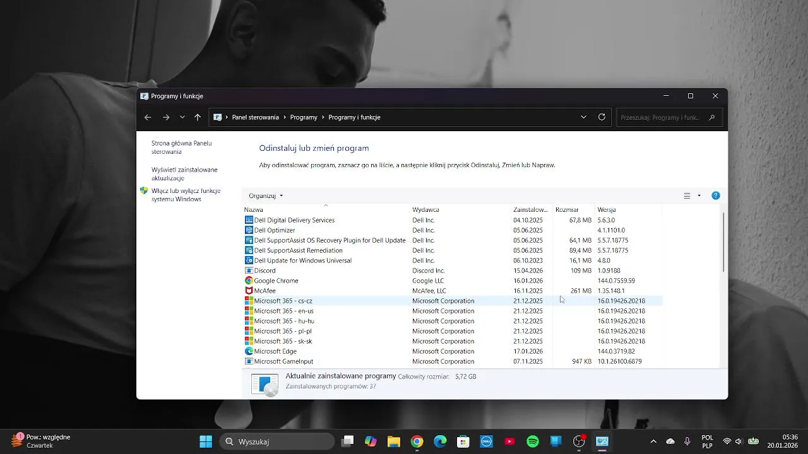Select Microsoft GameInput list icon

coord(249,361)
